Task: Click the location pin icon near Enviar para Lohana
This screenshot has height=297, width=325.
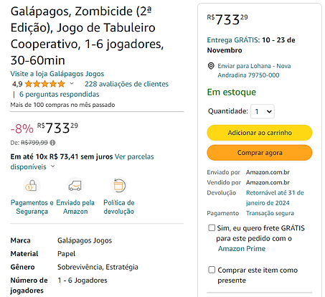Action: pos(211,66)
